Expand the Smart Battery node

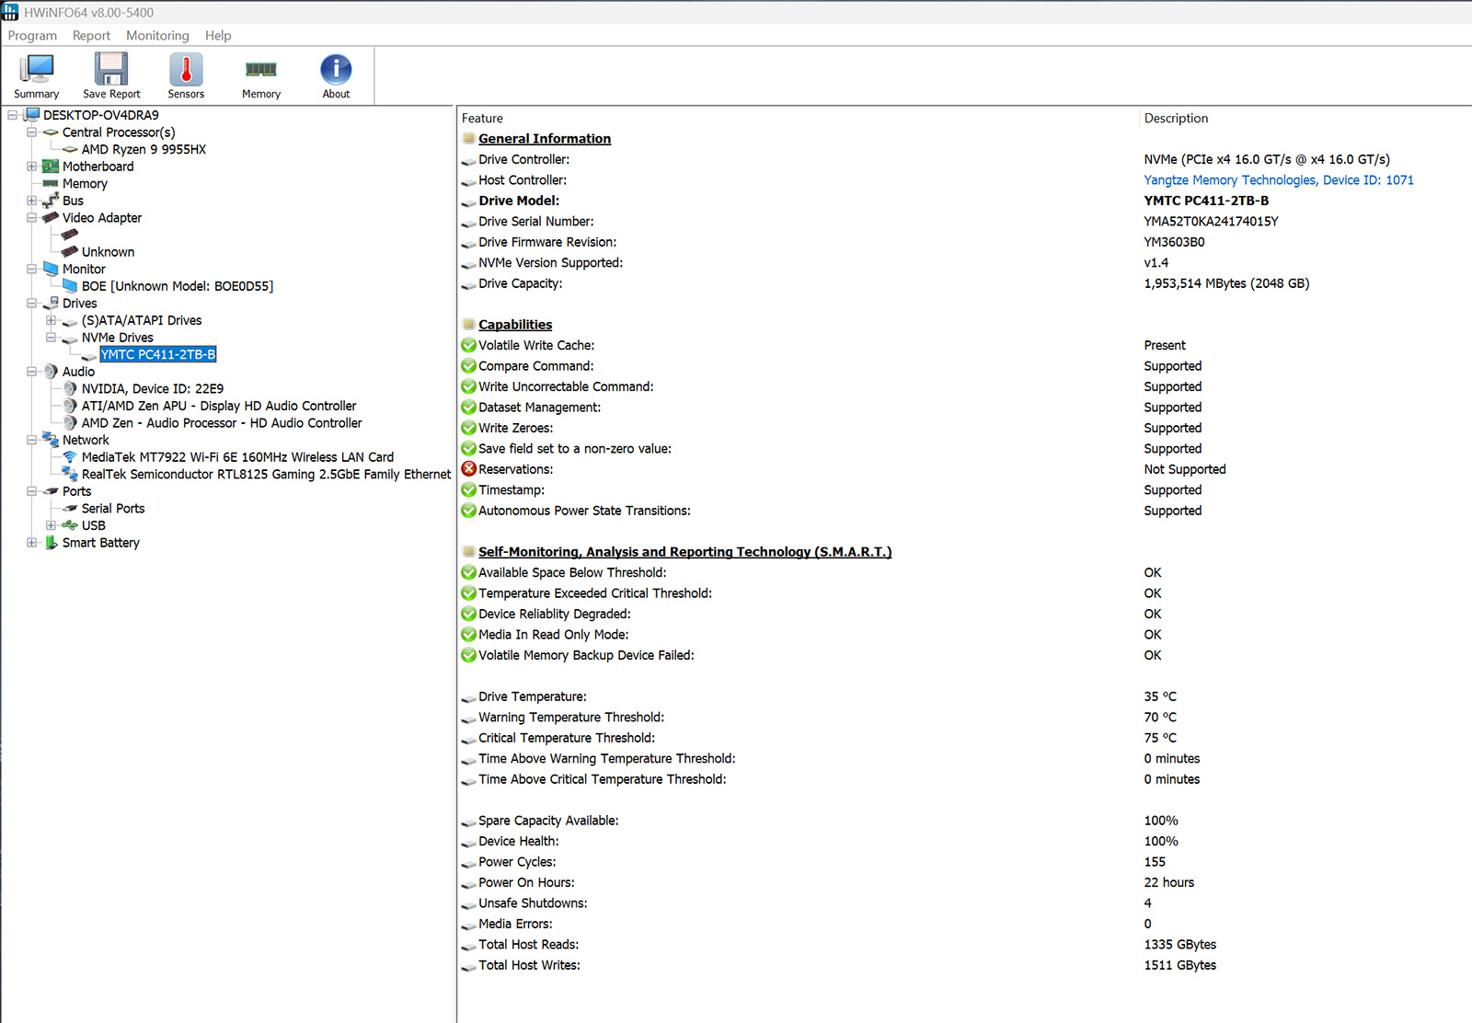(x=32, y=543)
